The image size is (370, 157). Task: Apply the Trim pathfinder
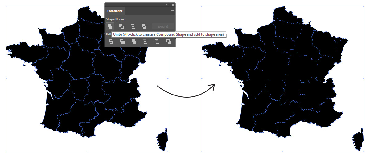(122, 42)
